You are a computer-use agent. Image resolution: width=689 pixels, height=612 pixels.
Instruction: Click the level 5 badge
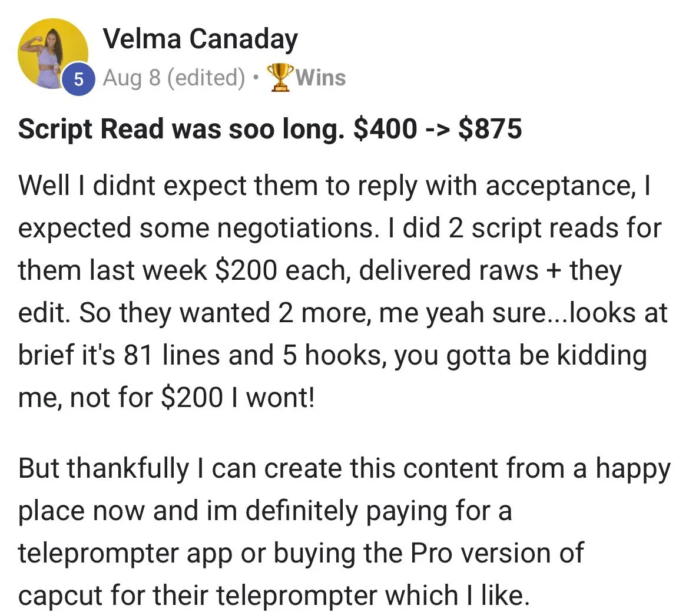(78, 79)
